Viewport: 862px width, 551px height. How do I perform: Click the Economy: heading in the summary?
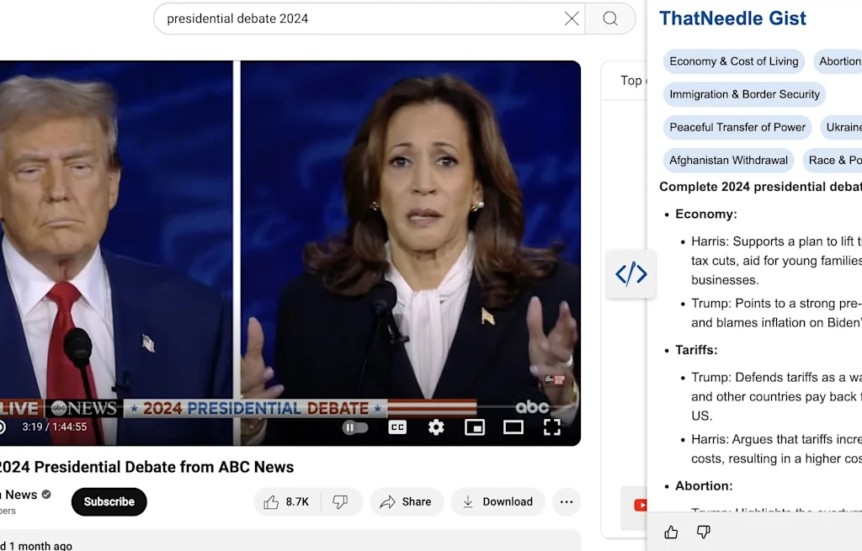pos(706,215)
